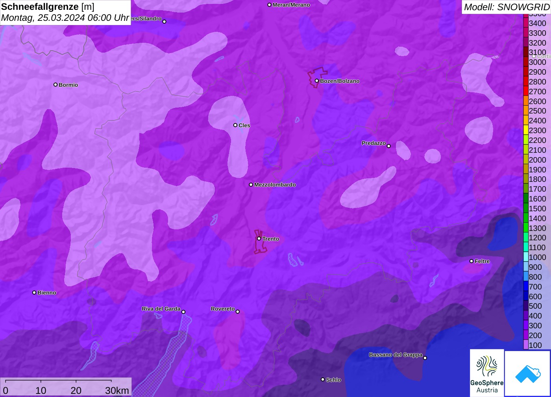Click the date 'Montag, 25.03.2024 06:00 Uhr'
551x397 pixels.
65,18
